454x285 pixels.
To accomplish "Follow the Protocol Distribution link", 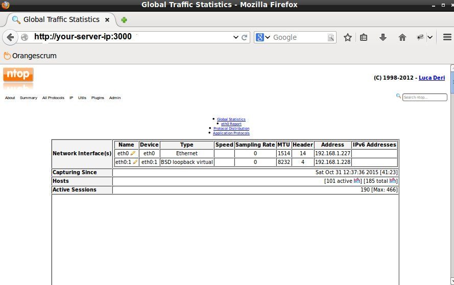I will point(231,129).
